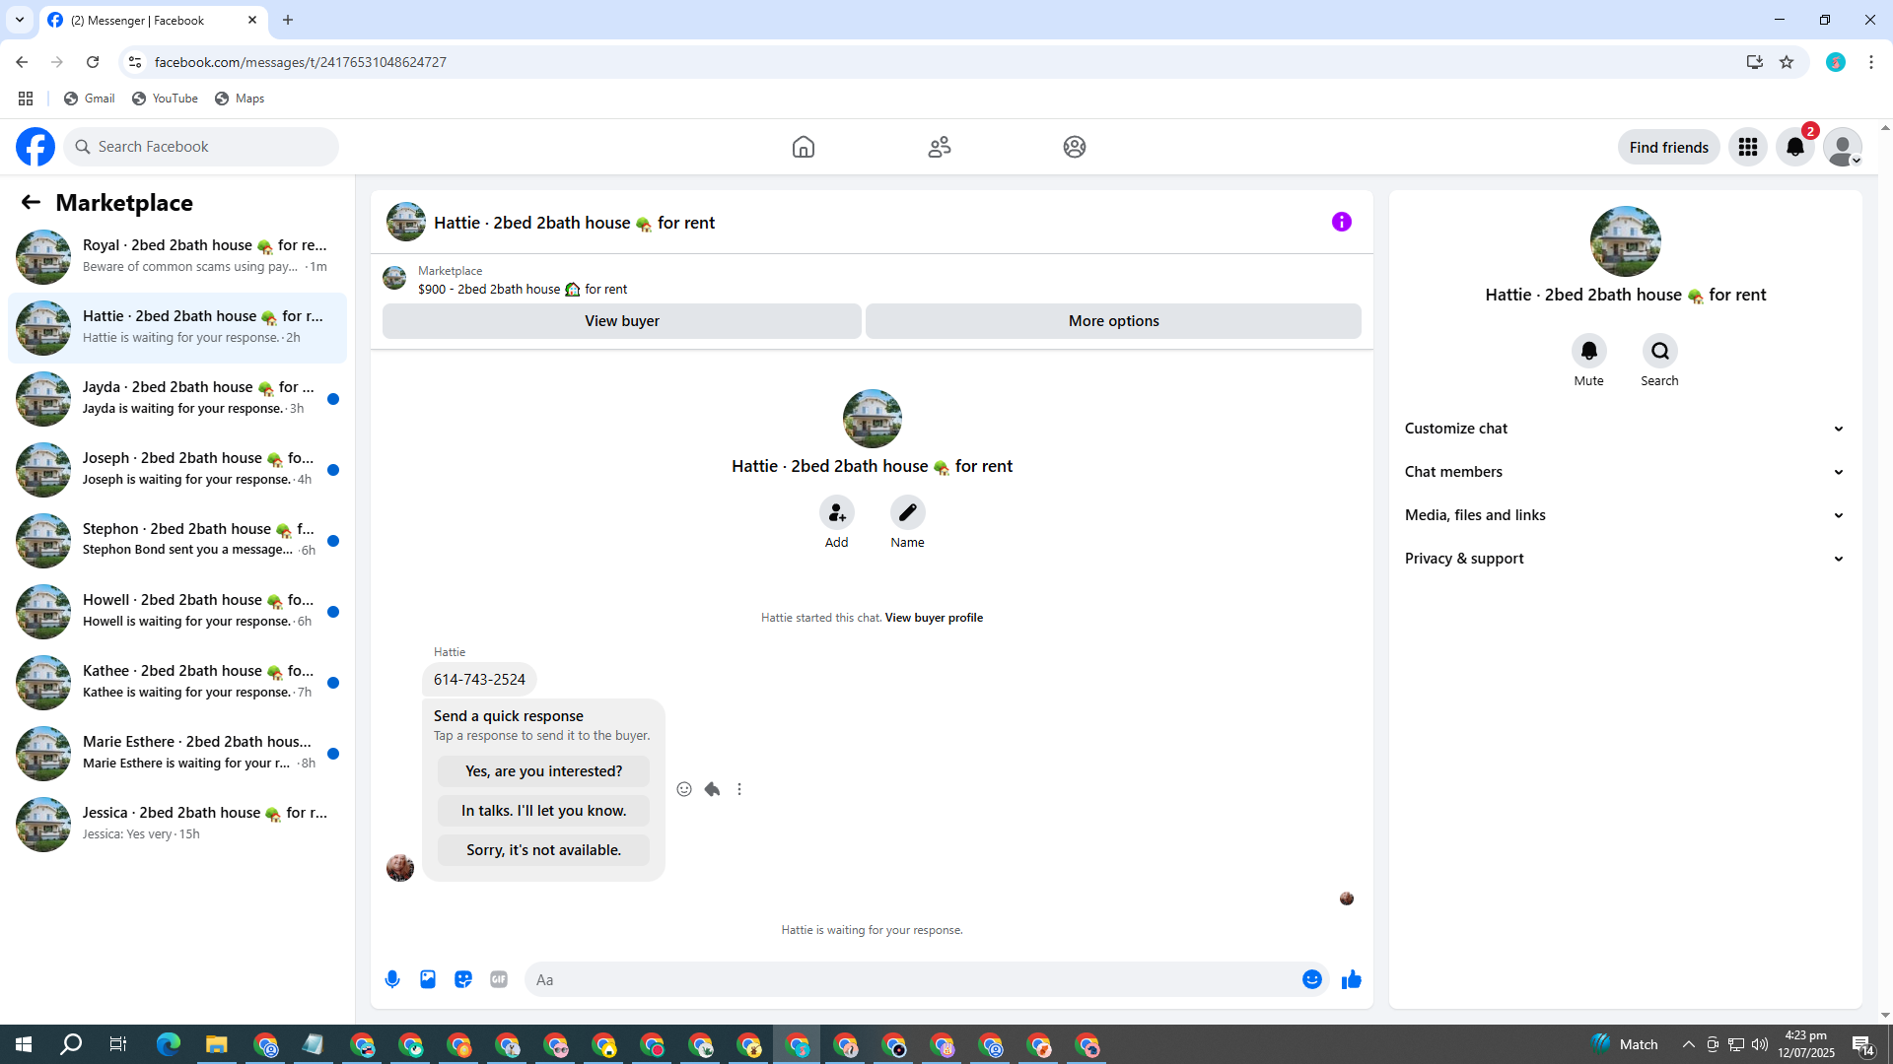This screenshot has width=1893, height=1064.
Task: Click the reply arrow beside the message
Action: pos(712,789)
